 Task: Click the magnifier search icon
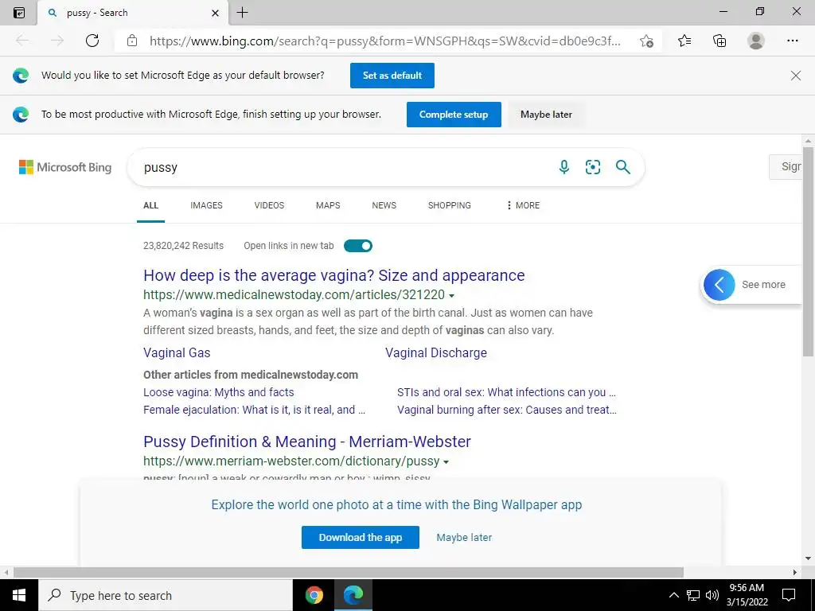pos(622,167)
